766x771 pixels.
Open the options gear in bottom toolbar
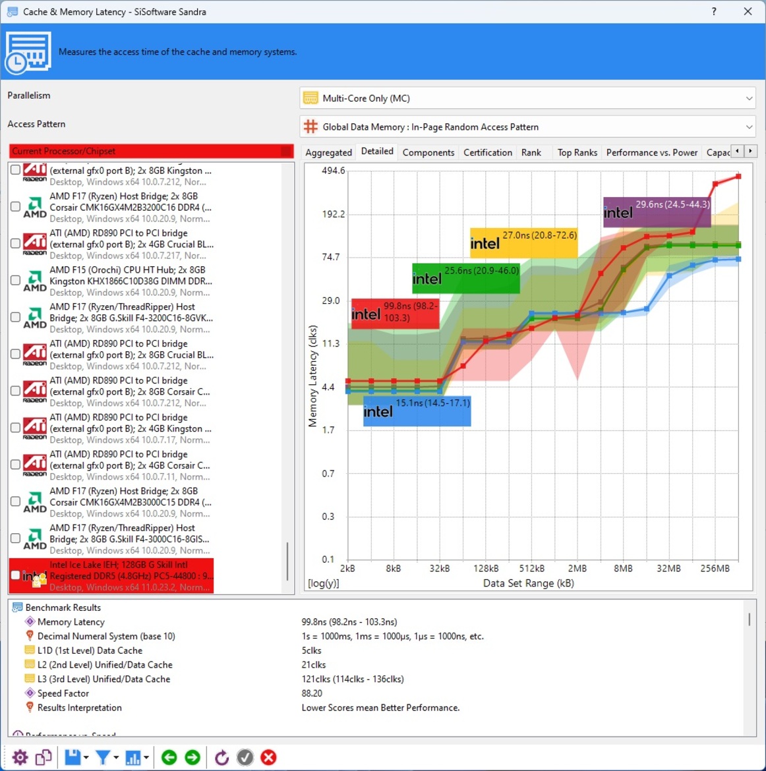[x=20, y=757]
